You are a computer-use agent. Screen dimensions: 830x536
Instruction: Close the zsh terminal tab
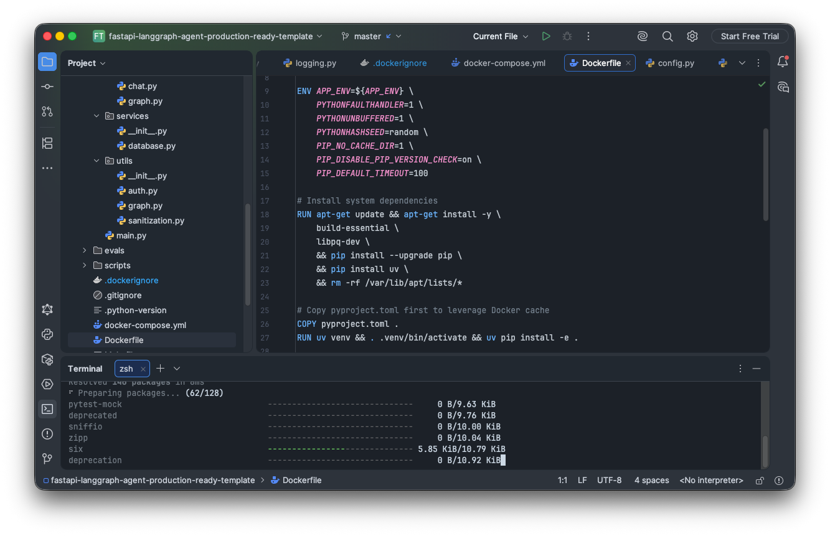click(x=143, y=369)
